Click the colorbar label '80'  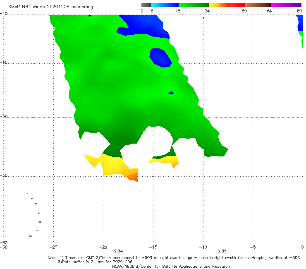[299, 11]
